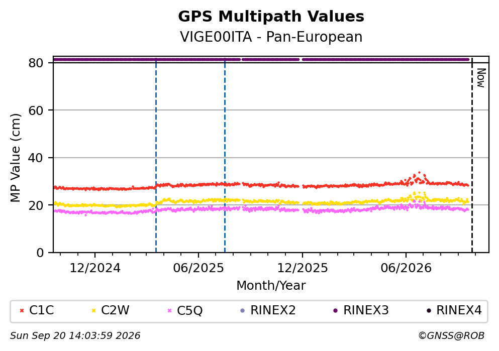
Task: Click the RINEX2 legend dot
Action: point(243,311)
